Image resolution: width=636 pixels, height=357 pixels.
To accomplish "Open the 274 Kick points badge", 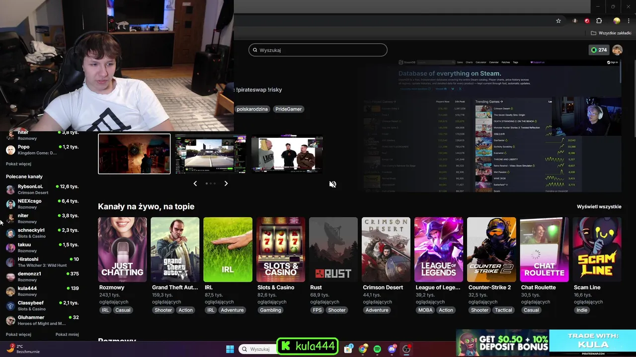I will pyautogui.click(x=599, y=50).
